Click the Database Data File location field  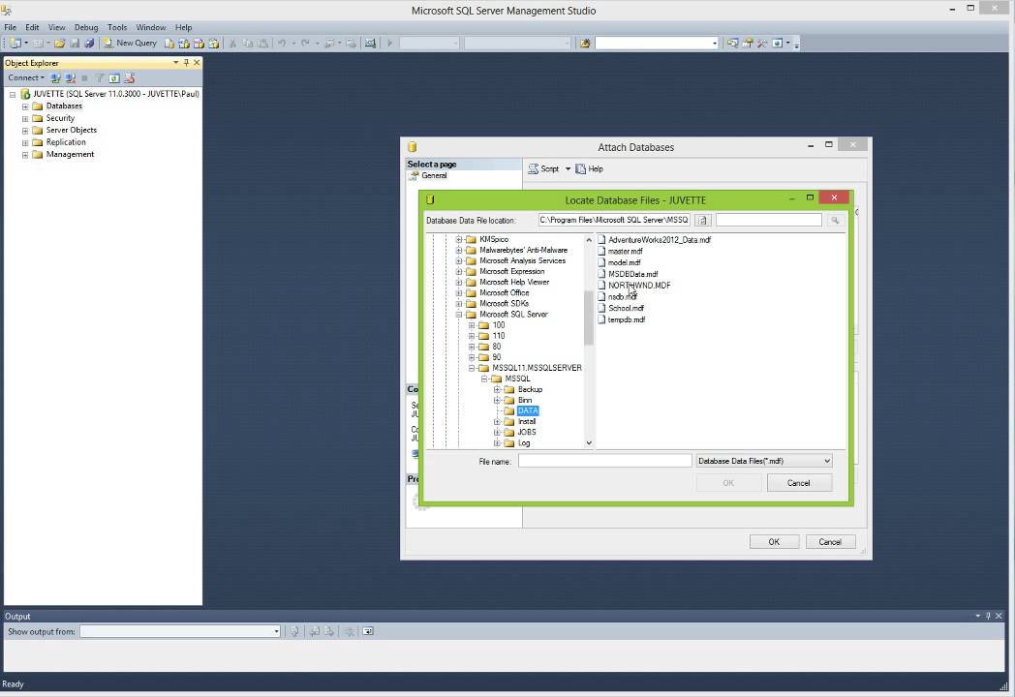click(614, 220)
